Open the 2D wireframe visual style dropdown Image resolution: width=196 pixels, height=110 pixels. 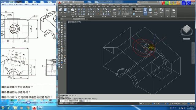coord(138,9)
